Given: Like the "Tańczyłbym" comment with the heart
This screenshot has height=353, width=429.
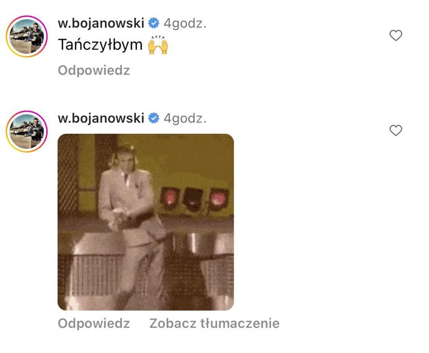Looking at the screenshot, I should click(396, 36).
